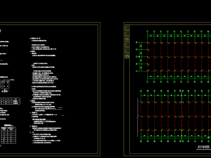Select the yellow revision strip on the plan sheet
The width and height of the screenshot is (211, 158).
click(127, 42)
